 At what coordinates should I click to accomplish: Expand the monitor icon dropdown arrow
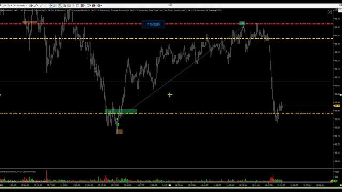90,6
